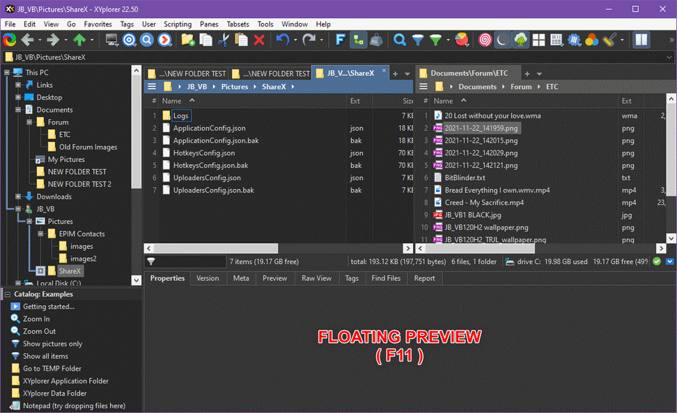Click the details list view icon
The height and width of the screenshot is (413, 677).
(x=557, y=40)
